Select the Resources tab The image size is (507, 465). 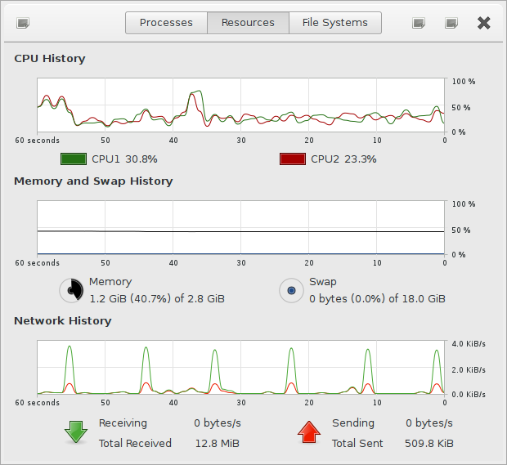tap(248, 23)
